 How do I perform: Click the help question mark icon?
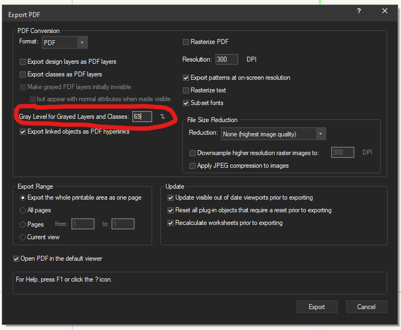[359, 11]
